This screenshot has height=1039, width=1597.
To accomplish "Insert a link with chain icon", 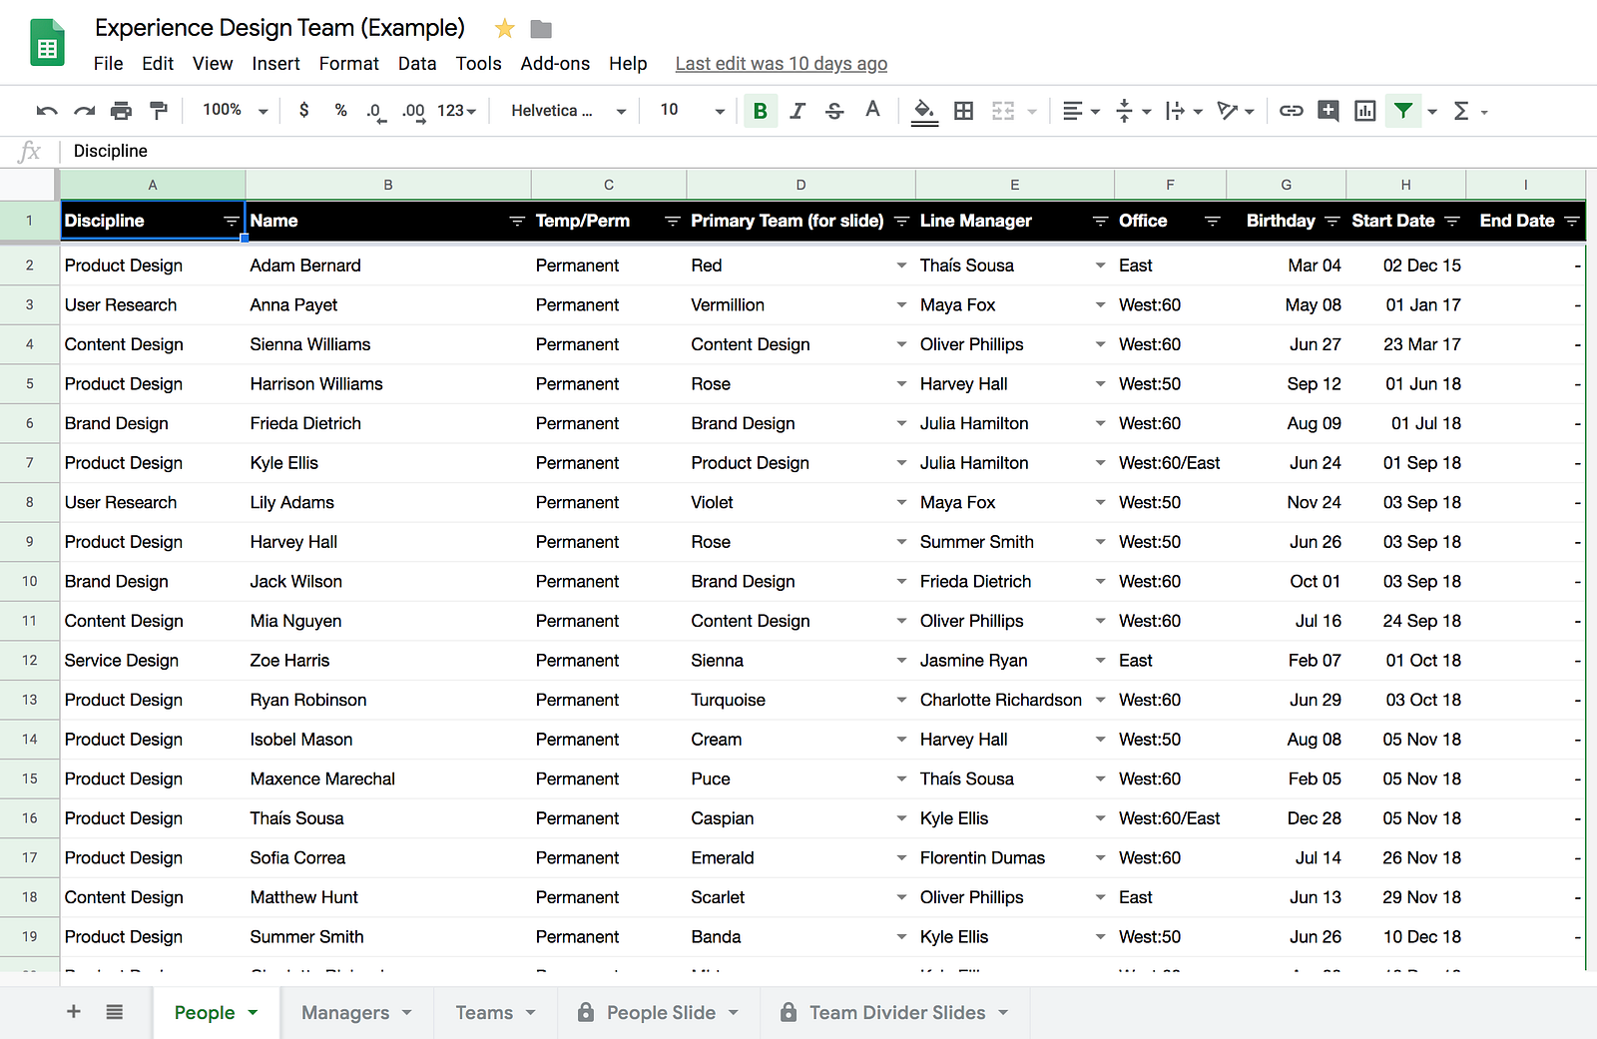I will 1292,111.
